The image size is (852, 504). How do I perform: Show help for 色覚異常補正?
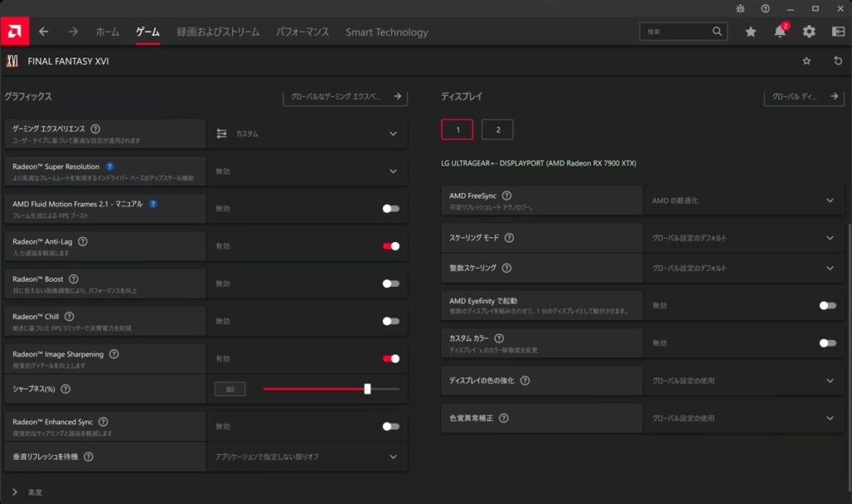click(503, 418)
